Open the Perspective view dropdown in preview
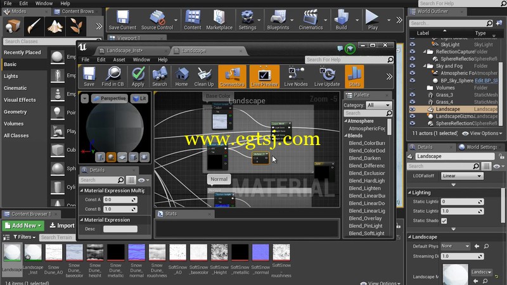507x285 pixels. click(109, 99)
